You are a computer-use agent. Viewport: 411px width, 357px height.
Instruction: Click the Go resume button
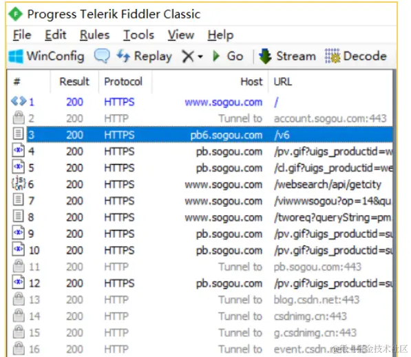[228, 56]
